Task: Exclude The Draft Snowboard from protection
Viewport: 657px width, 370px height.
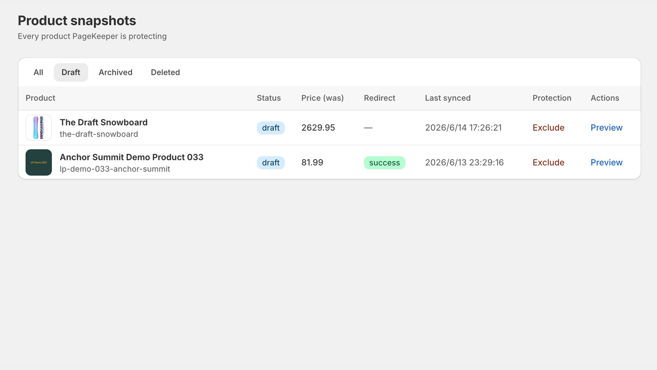Action: click(x=548, y=128)
